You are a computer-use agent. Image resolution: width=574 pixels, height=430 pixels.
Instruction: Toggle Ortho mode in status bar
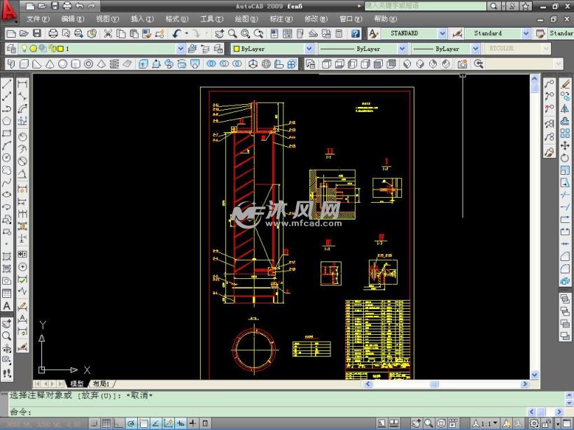point(118,424)
